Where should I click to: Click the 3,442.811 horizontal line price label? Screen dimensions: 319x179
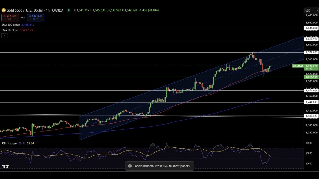pos(311,102)
